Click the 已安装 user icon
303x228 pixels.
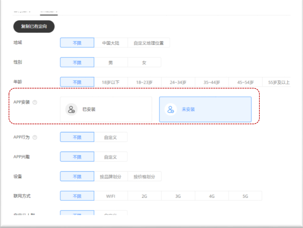71,109
